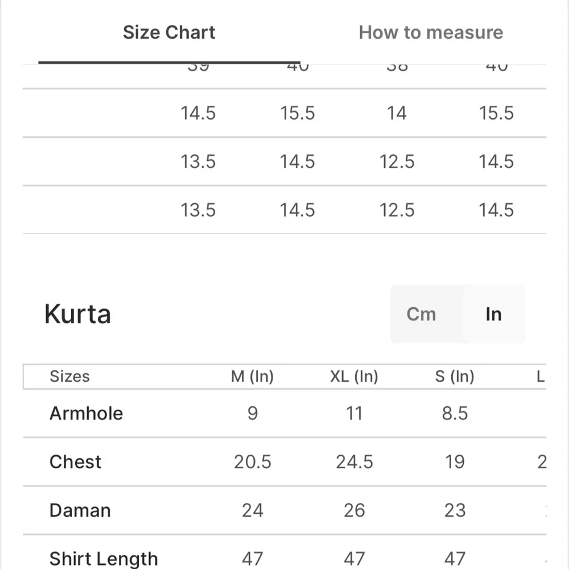Select the Sizes header cell
Viewport: 569px width, 569px height.
tap(69, 376)
